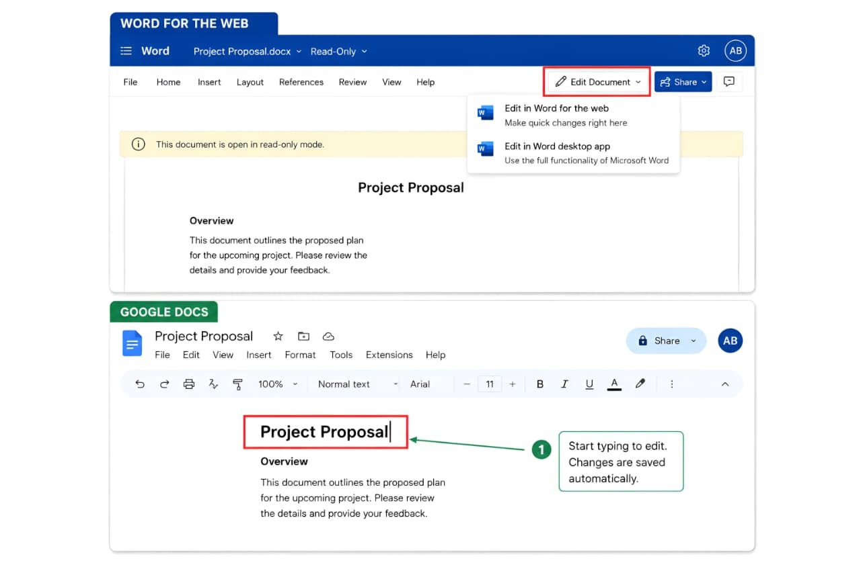The height and width of the screenshot is (573, 861).
Task: Open the View tab in Word
Action: 391,82
